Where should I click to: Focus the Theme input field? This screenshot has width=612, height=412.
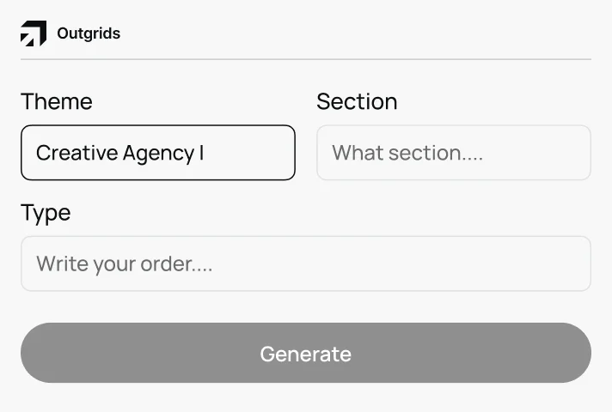[157, 153]
